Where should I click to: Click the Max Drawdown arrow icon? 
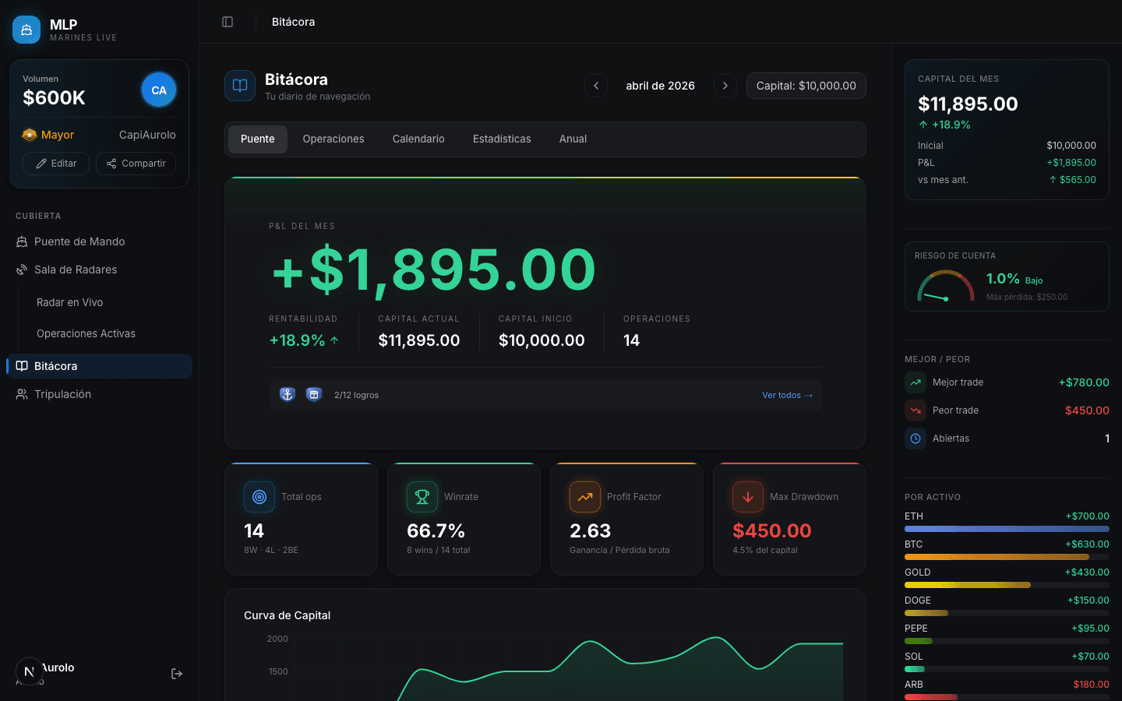pyautogui.click(x=748, y=497)
